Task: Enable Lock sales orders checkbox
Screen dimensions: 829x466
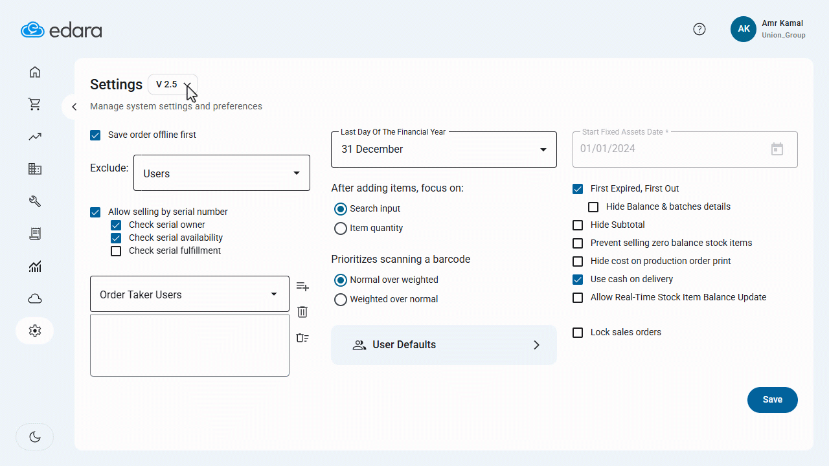Action: (x=578, y=332)
